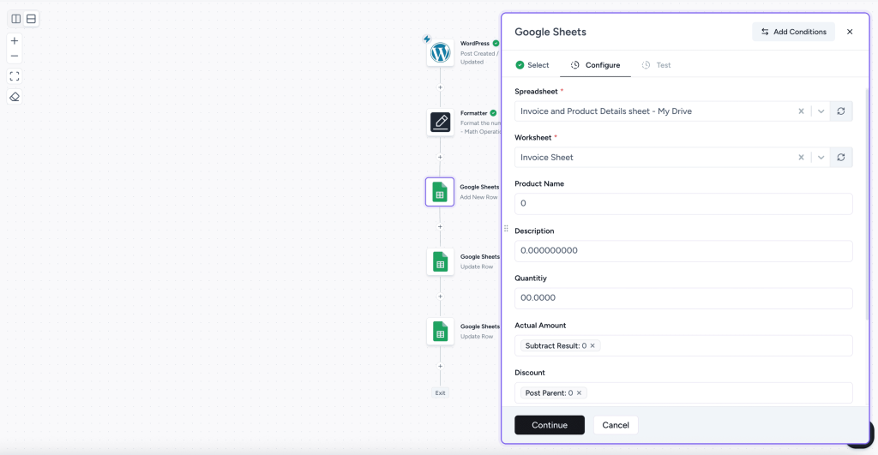
Task: Expand the Spreadsheet dropdown arrow
Action: click(821, 111)
